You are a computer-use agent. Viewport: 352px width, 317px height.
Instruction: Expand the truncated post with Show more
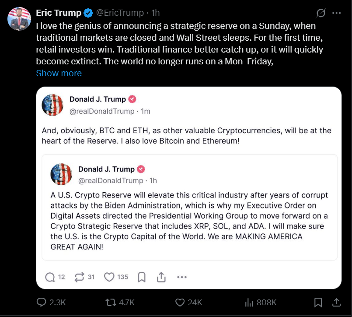tap(59, 73)
